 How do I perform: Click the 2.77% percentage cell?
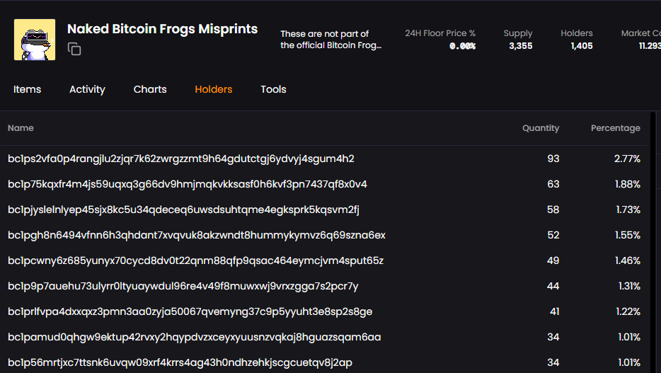point(627,159)
